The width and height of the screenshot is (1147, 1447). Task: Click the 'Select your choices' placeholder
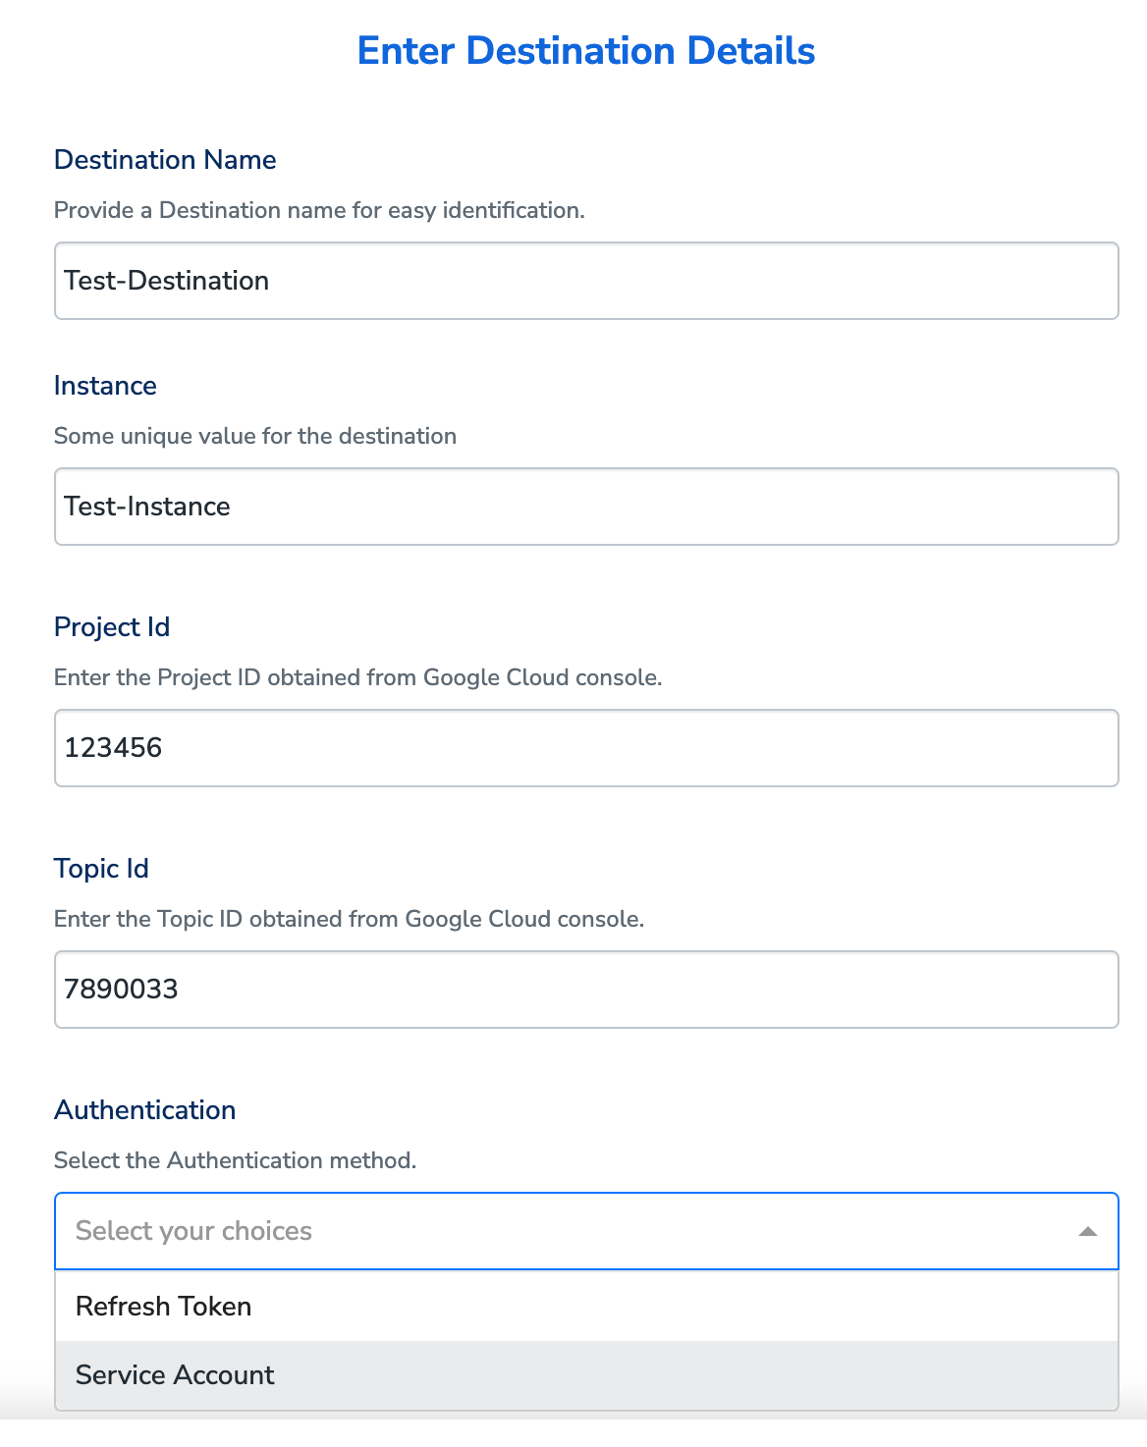point(193,1231)
